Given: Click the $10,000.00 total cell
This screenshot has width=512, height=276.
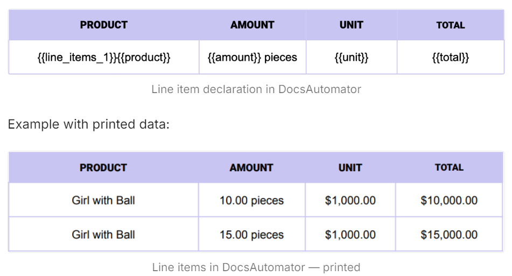Looking at the screenshot, I should pyautogui.click(x=449, y=200).
